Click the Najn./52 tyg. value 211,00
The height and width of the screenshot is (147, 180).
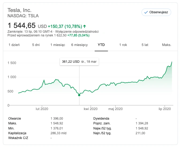pos(140,133)
